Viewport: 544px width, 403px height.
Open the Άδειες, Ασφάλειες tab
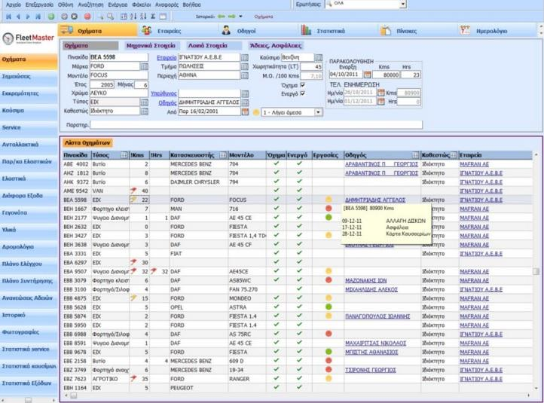click(276, 45)
